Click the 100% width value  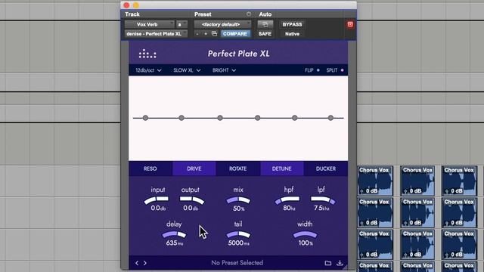tap(306, 243)
